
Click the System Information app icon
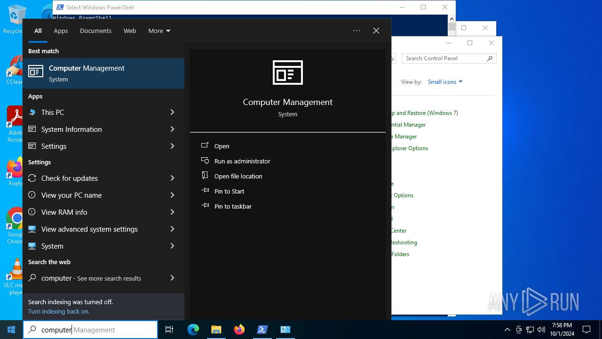[32, 129]
